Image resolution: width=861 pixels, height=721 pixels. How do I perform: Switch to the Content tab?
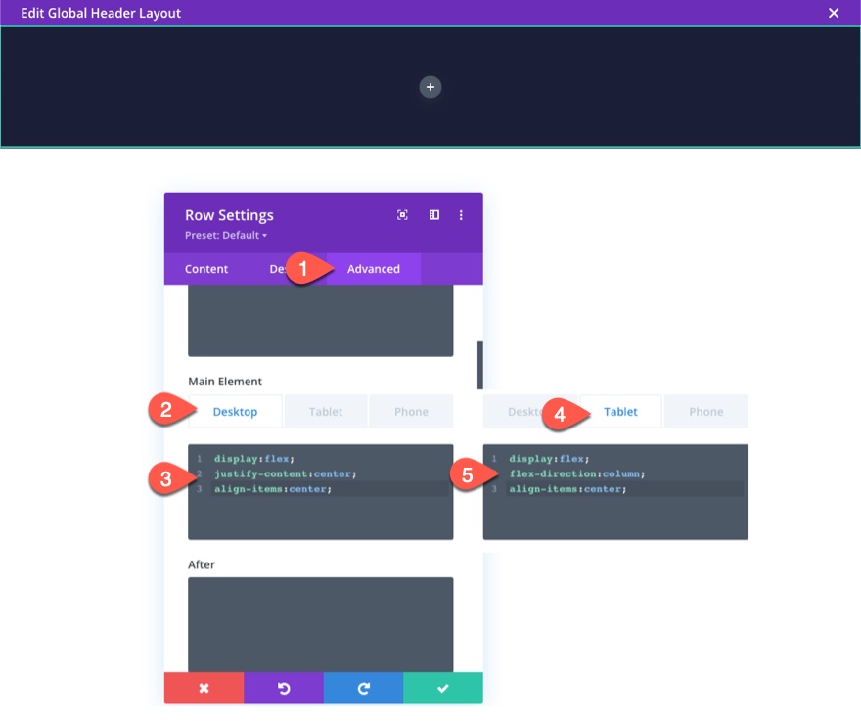pyautogui.click(x=205, y=269)
